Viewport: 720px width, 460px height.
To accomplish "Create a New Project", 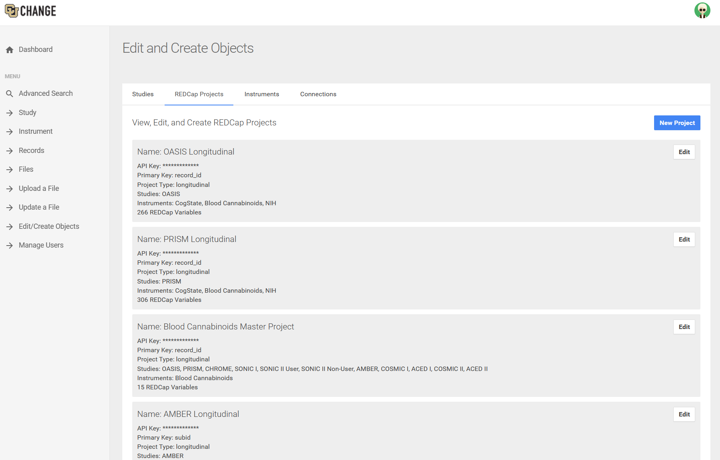I will pos(677,123).
